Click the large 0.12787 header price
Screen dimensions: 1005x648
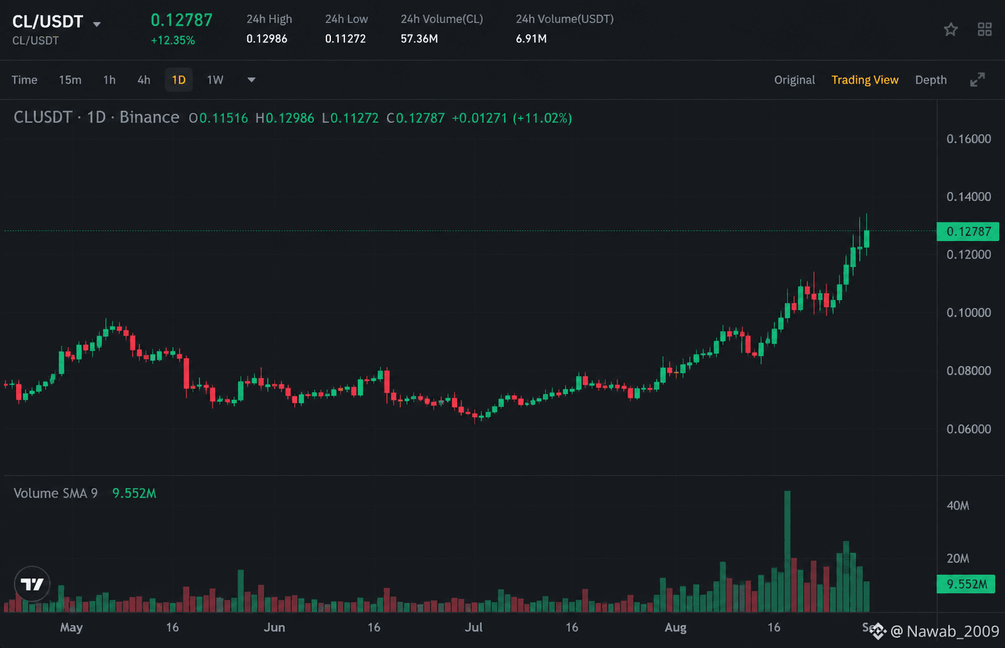[182, 20]
